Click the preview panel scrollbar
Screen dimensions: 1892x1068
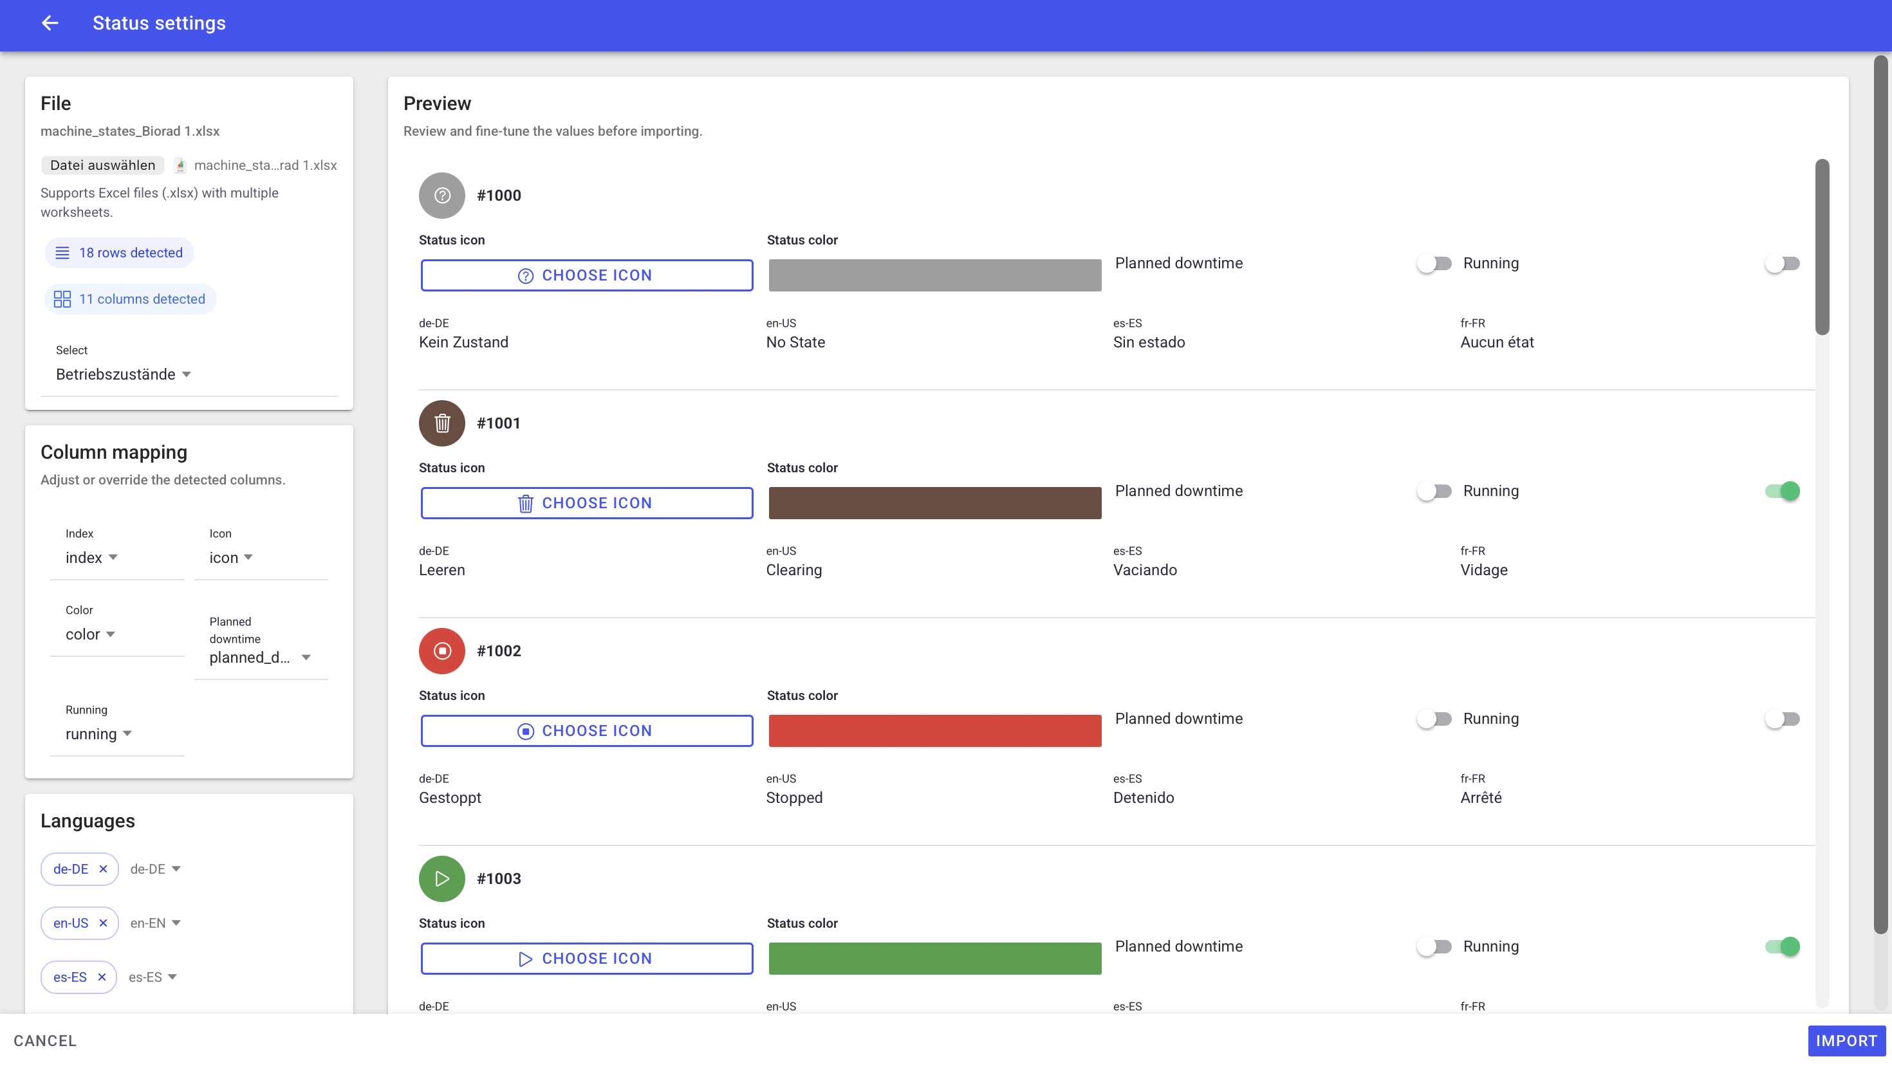pyautogui.click(x=1822, y=247)
